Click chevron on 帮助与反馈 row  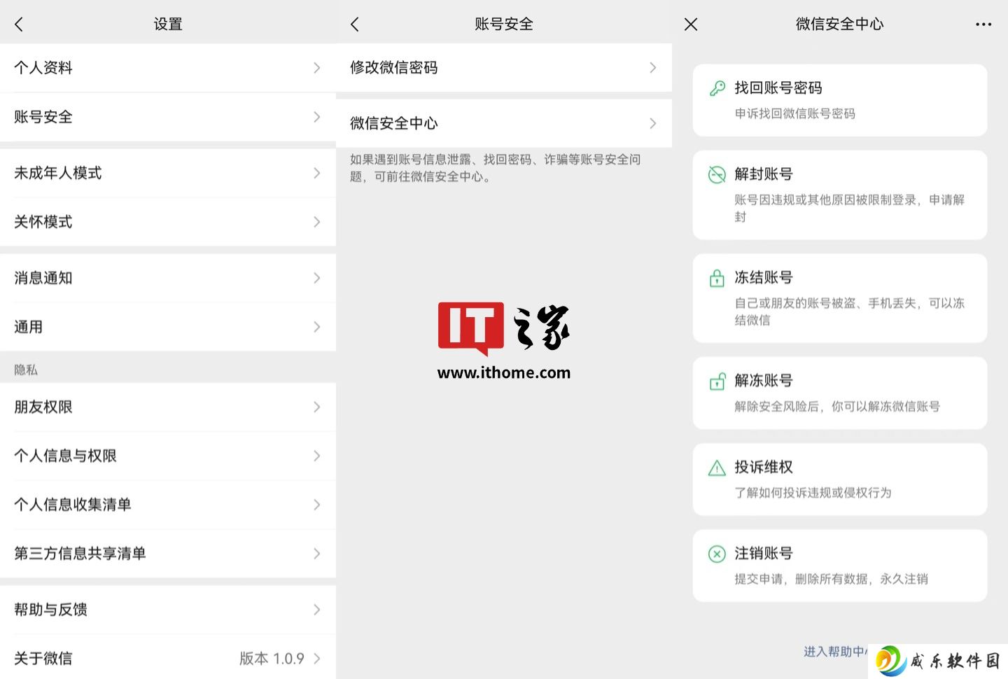tap(317, 610)
